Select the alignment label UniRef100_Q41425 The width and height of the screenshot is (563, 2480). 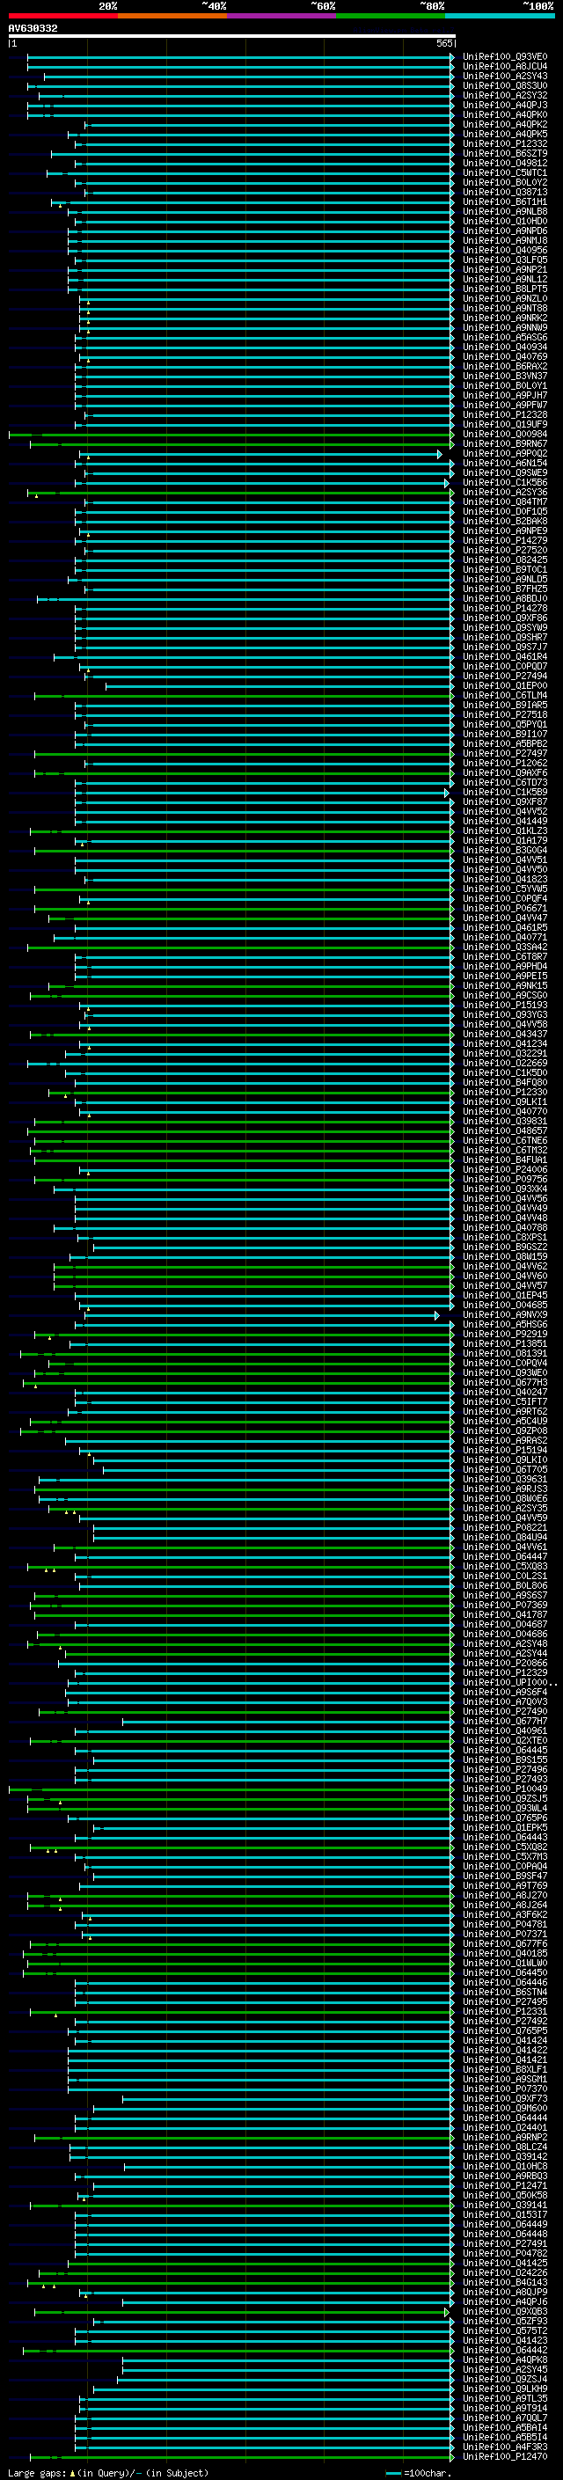(x=505, y=2263)
